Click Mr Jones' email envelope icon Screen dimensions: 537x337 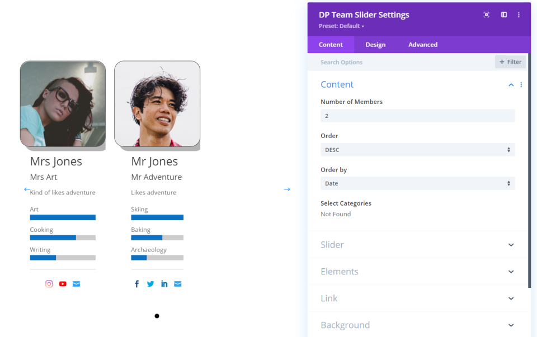pos(178,284)
